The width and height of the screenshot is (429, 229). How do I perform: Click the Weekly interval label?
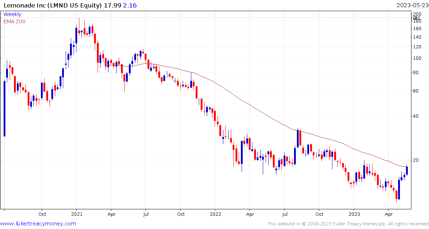tap(12, 14)
